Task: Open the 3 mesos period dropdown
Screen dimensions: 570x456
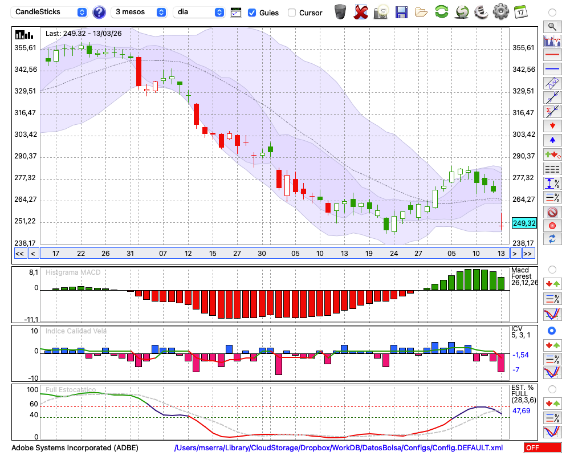Action: click(x=139, y=12)
